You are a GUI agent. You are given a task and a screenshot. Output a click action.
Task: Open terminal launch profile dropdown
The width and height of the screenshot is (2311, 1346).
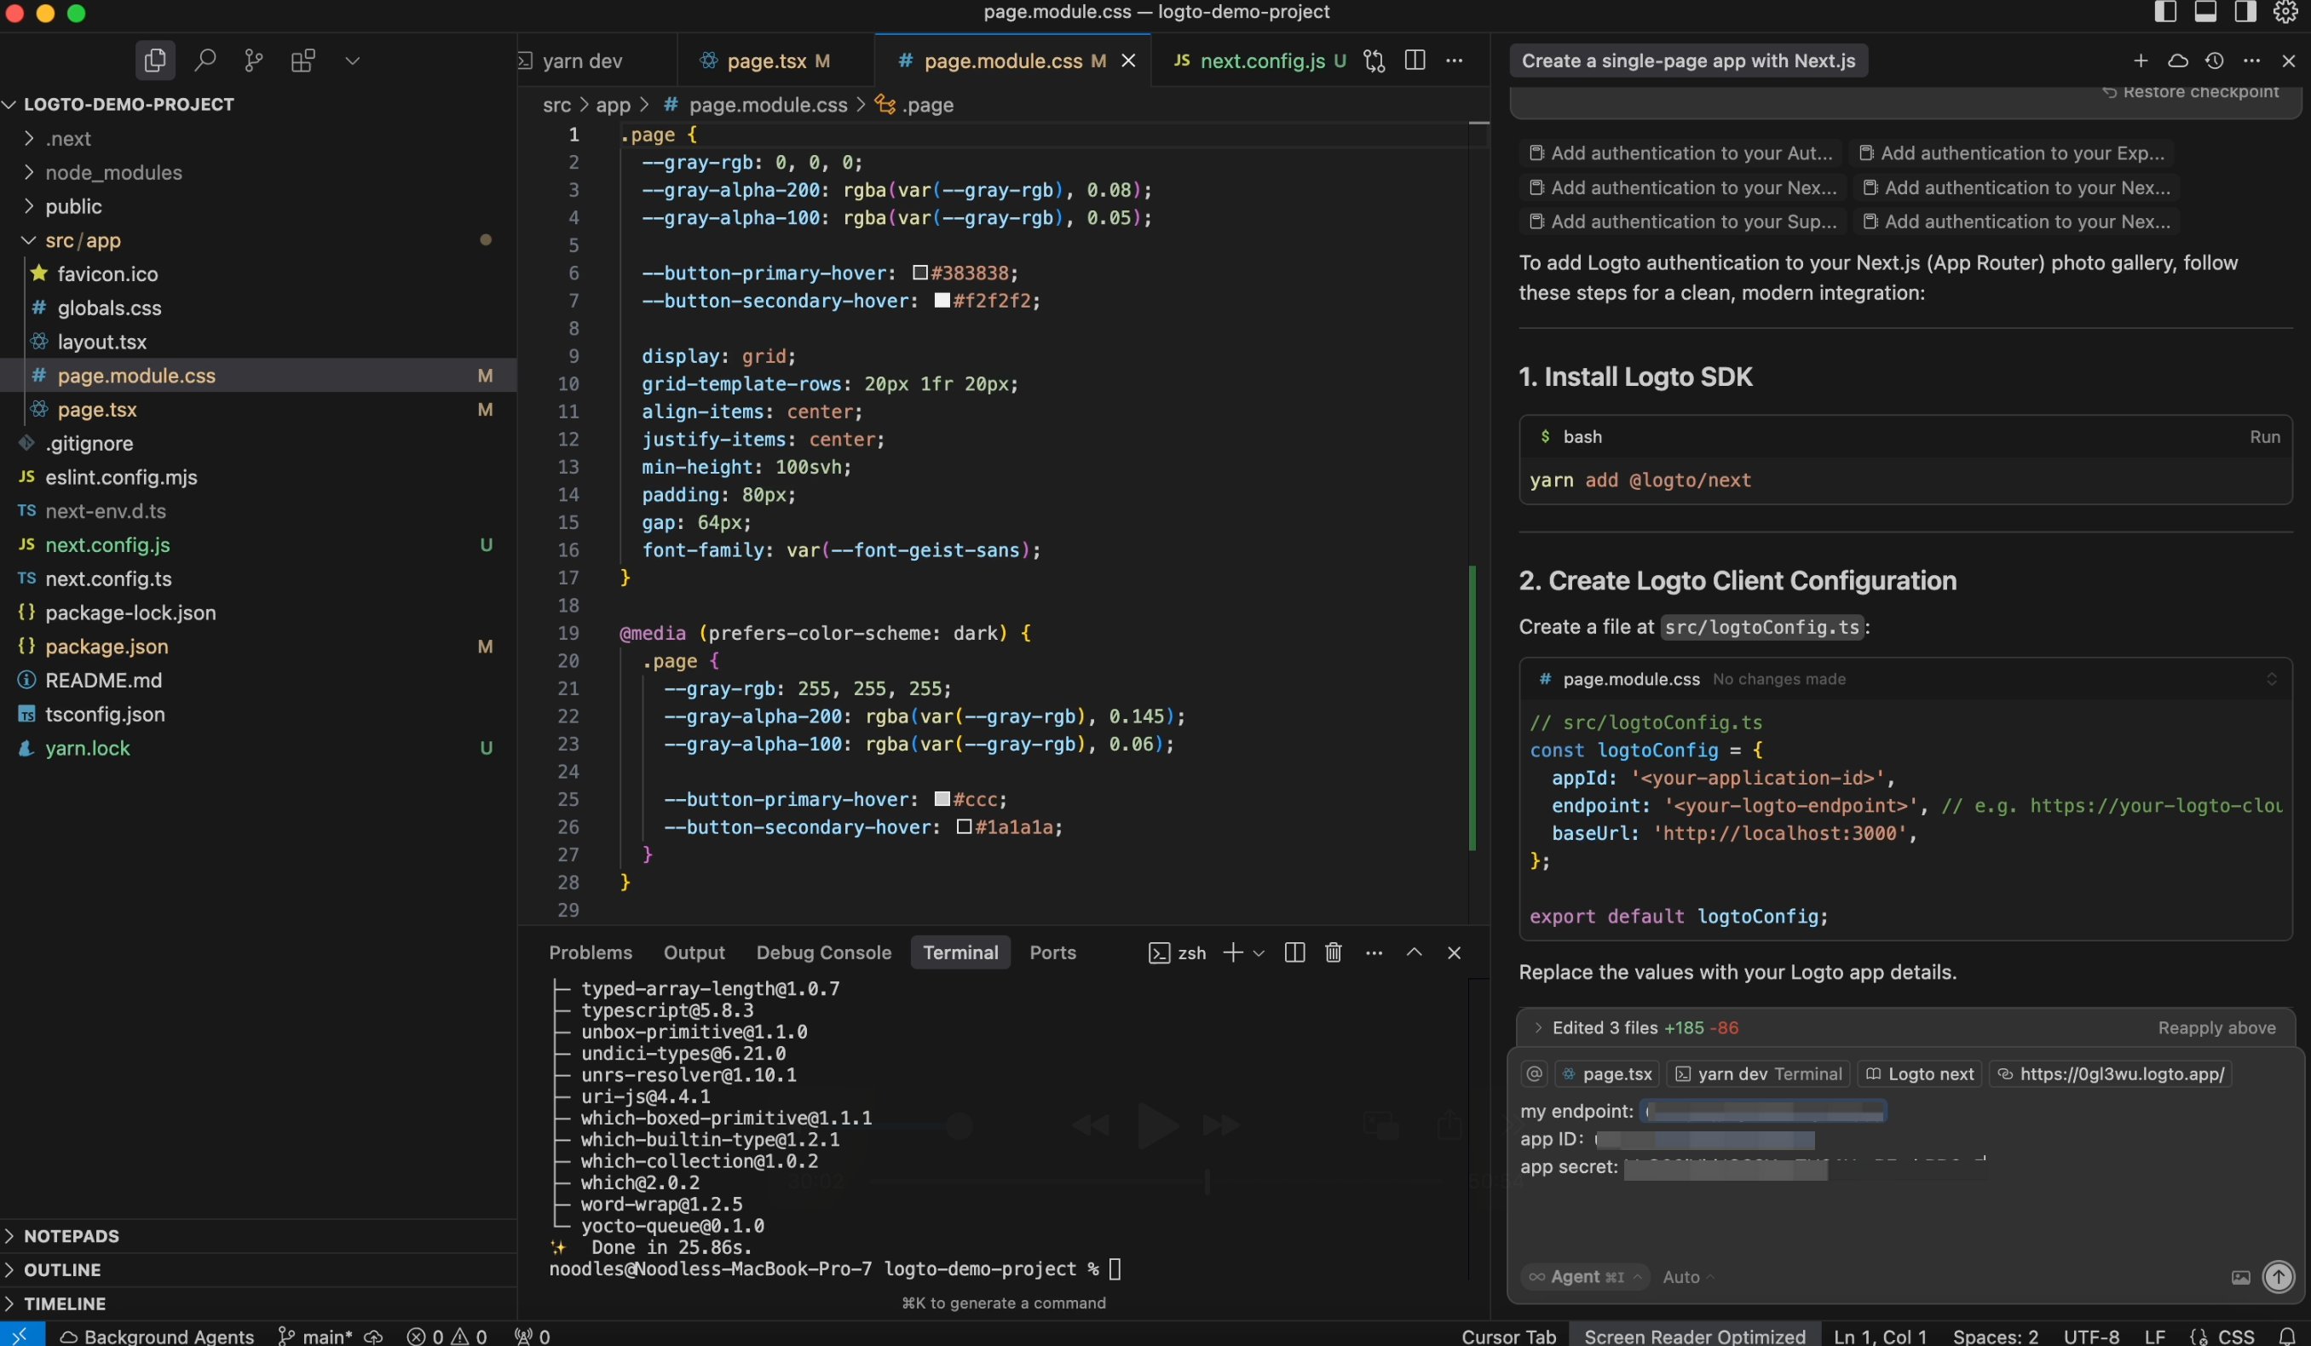coord(1259,953)
